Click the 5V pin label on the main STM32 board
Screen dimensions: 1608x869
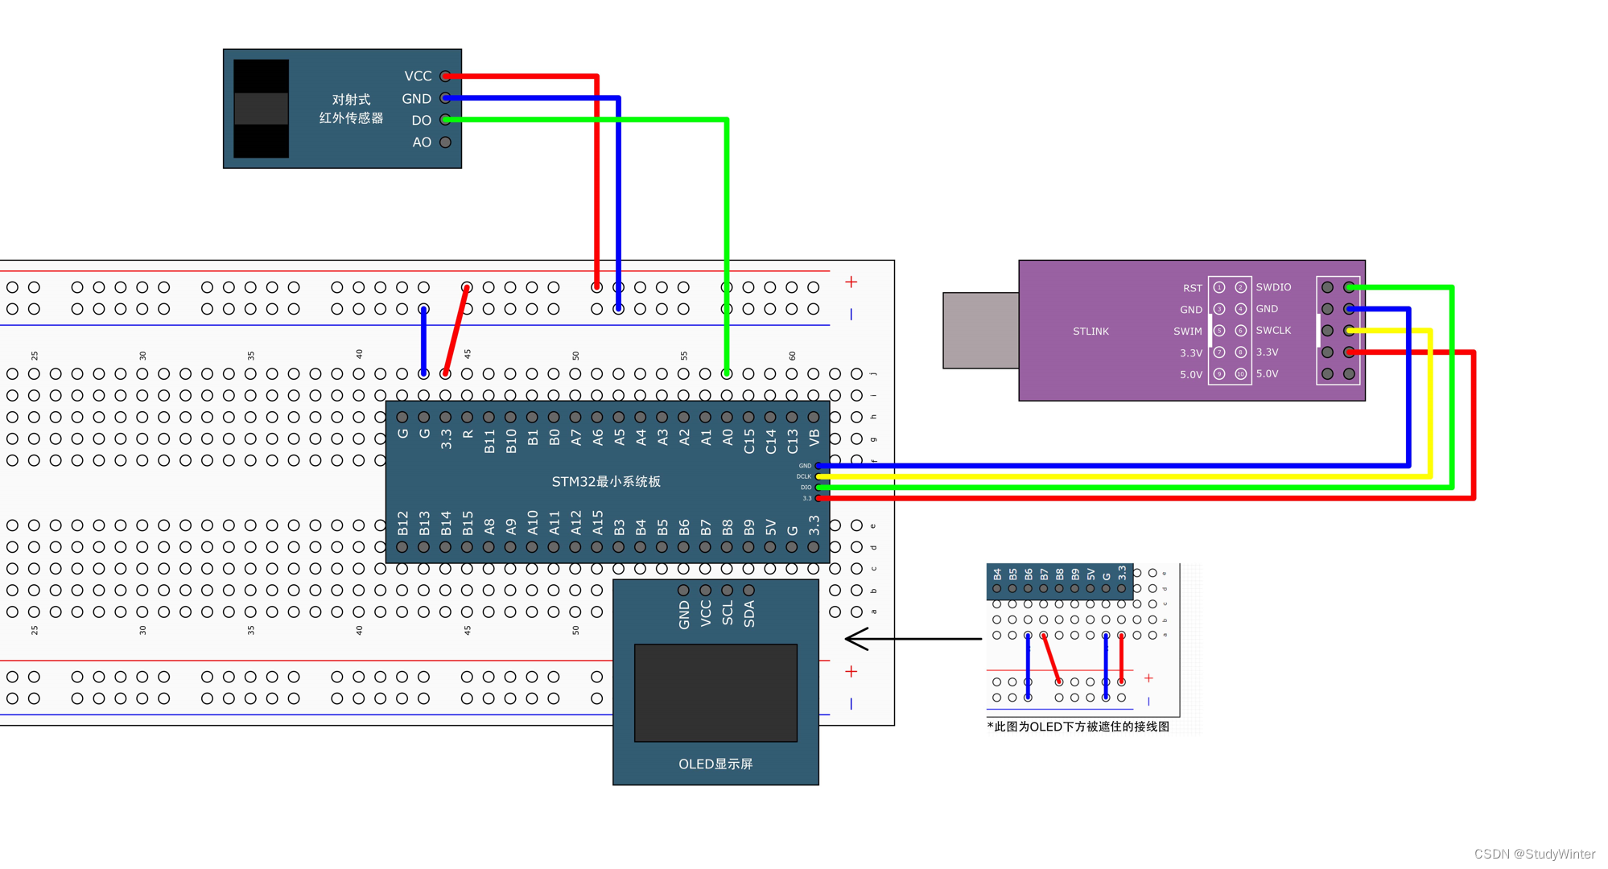point(771,527)
